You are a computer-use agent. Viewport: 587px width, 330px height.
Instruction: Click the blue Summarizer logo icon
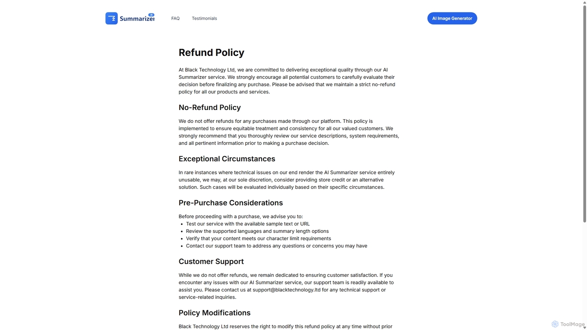(111, 18)
